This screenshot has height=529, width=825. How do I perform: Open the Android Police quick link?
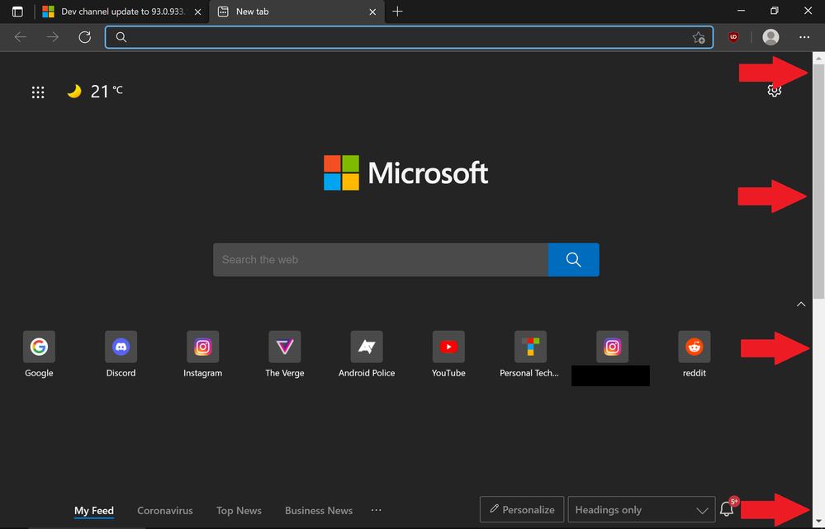[366, 347]
